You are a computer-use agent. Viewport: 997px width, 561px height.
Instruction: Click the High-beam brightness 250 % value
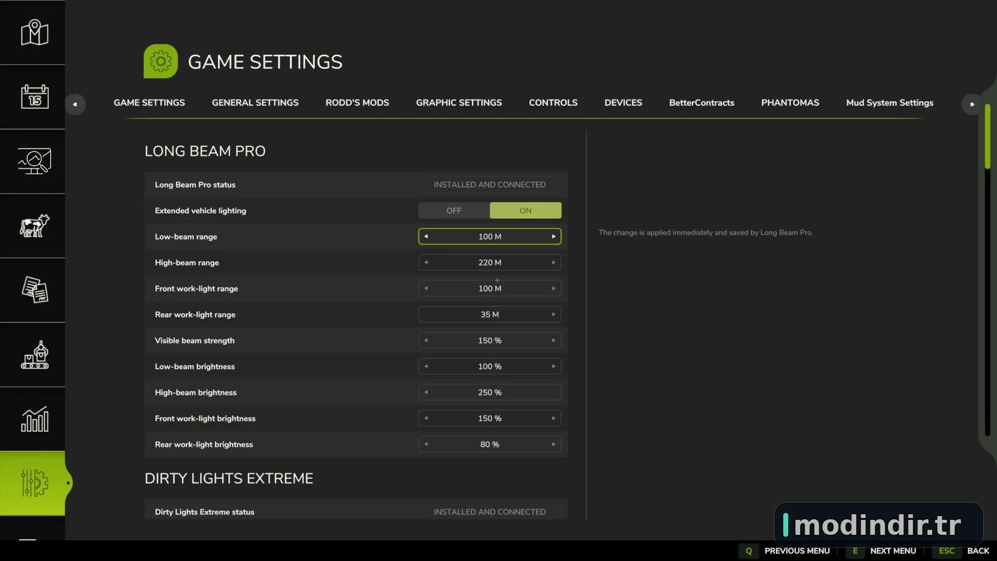490,393
